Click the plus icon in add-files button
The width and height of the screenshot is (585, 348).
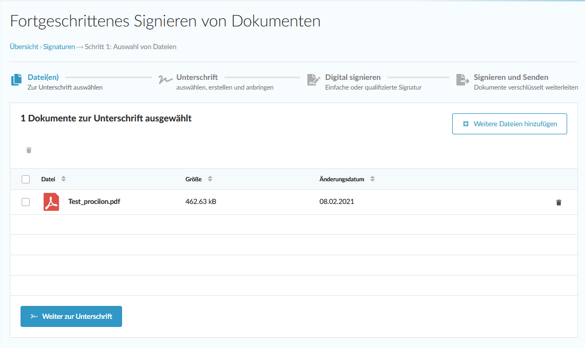[466, 124]
